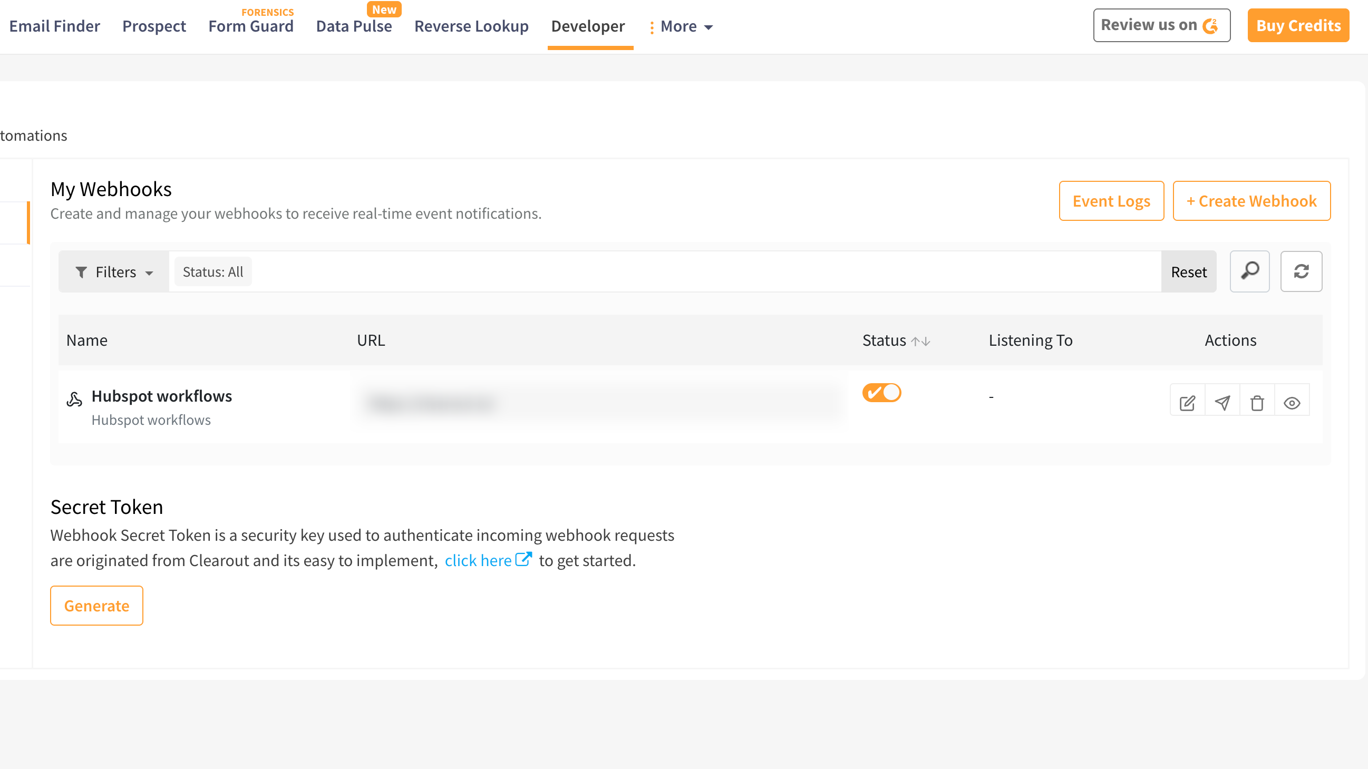The width and height of the screenshot is (1368, 769).
Task: Click the Hubspot workflows webhook name
Action: [161, 396]
